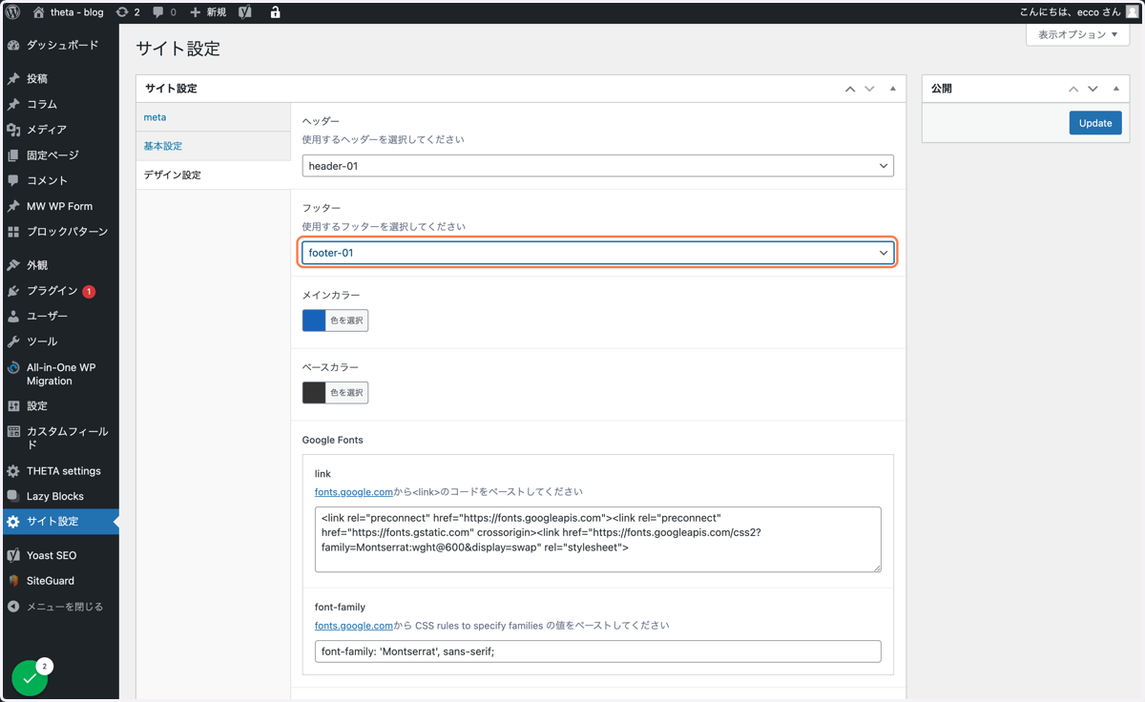Click the Lazy Blocks sidebar icon
The image size is (1145, 702).
pyautogui.click(x=13, y=496)
